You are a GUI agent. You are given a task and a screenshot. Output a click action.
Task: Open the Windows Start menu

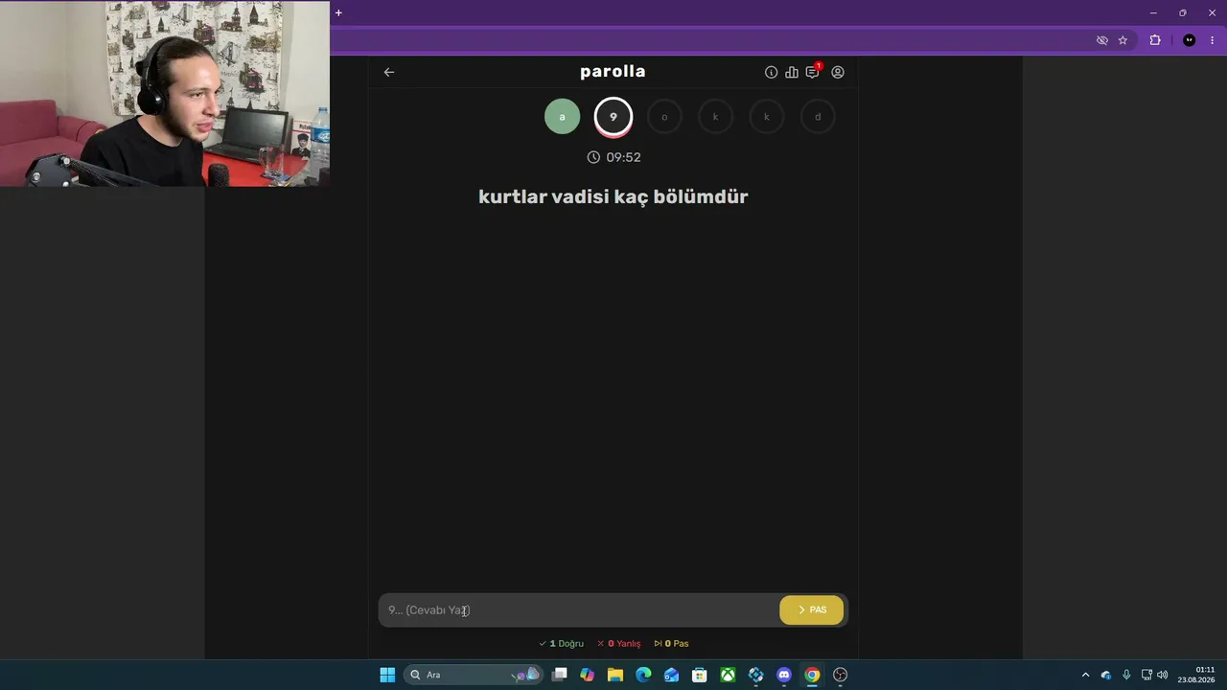click(x=387, y=675)
